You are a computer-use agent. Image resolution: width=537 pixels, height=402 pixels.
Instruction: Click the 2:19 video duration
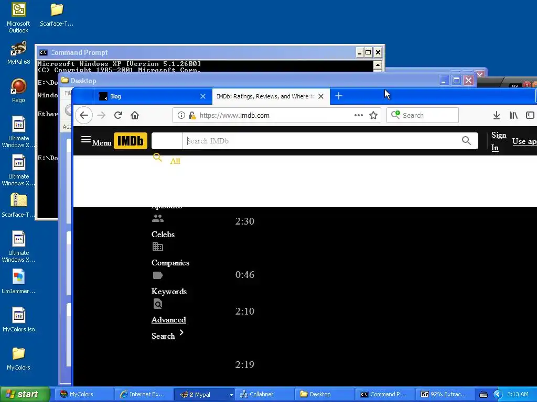pyautogui.click(x=244, y=365)
